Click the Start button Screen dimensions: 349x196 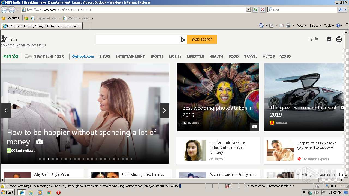pyautogui.click(x=8, y=192)
